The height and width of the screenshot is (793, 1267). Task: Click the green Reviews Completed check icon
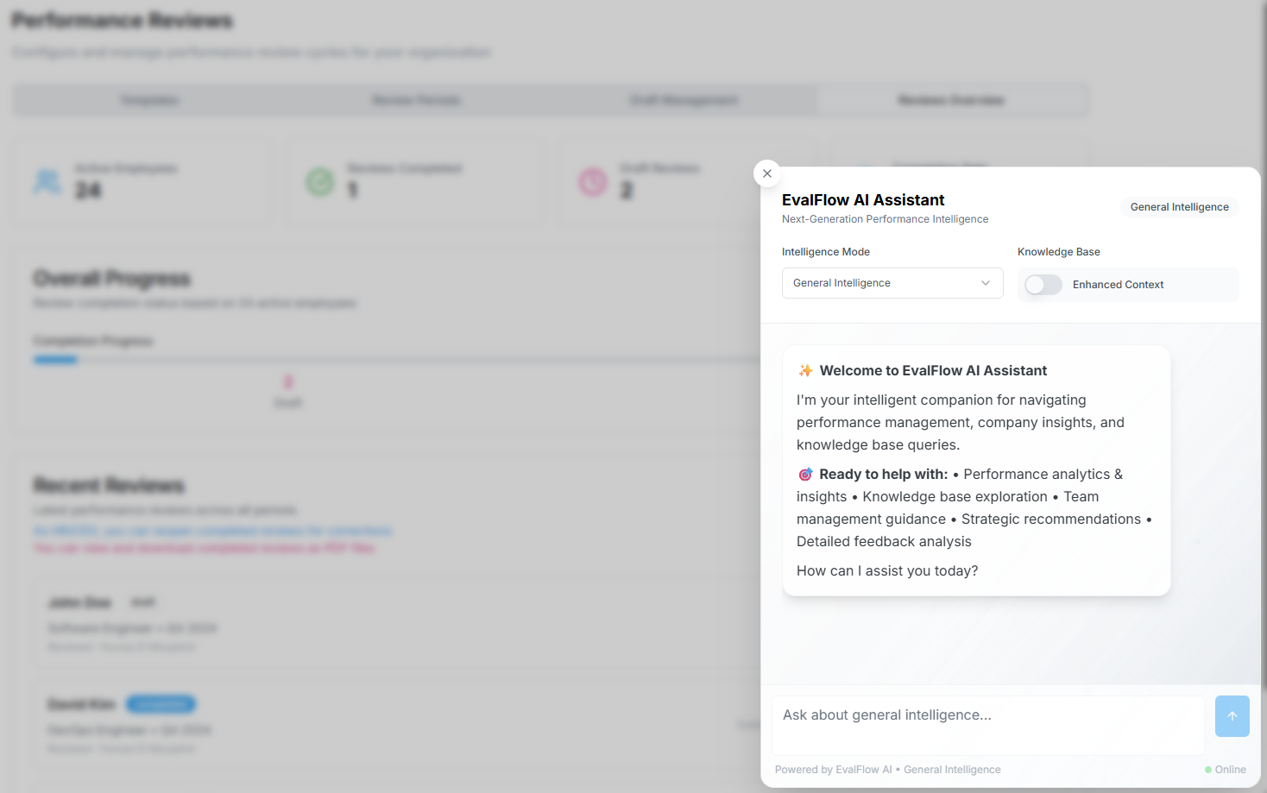[x=320, y=181]
